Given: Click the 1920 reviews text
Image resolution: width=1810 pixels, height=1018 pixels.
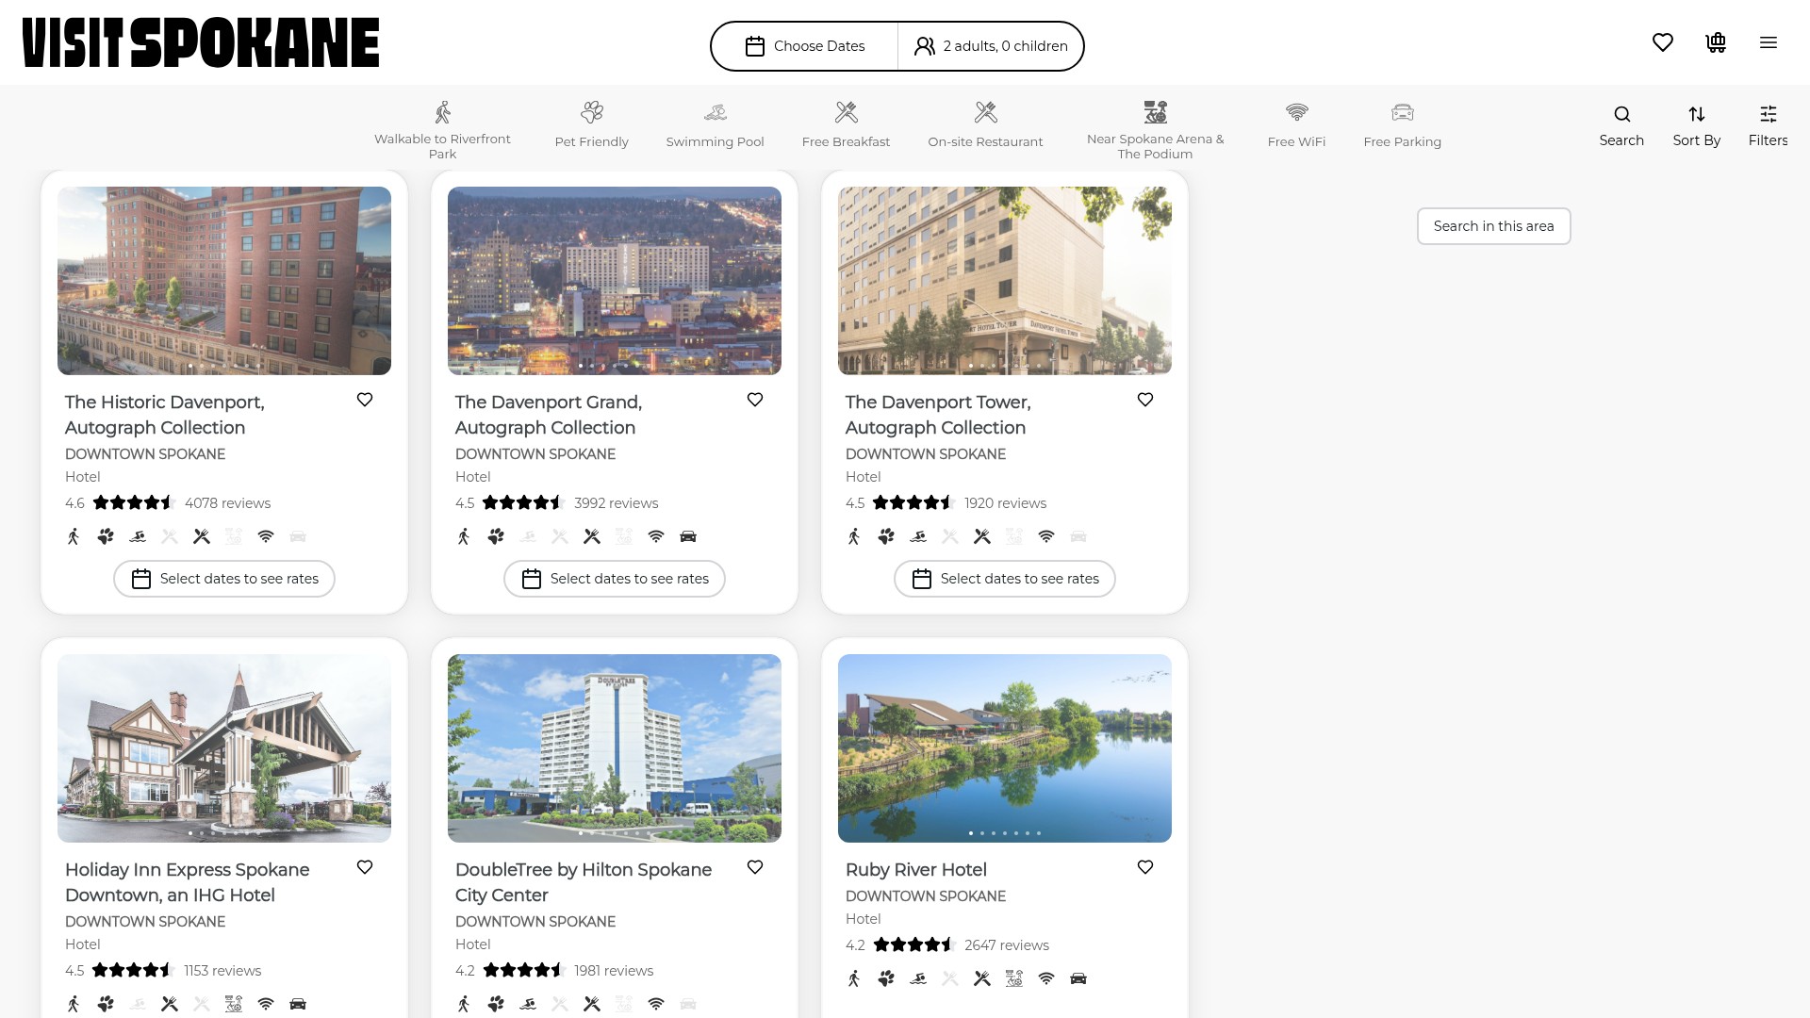Looking at the screenshot, I should pyautogui.click(x=1005, y=503).
